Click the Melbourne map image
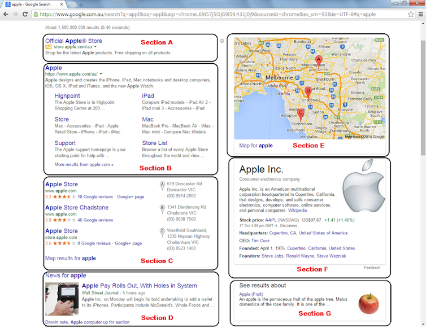 [x=310, y=89]
